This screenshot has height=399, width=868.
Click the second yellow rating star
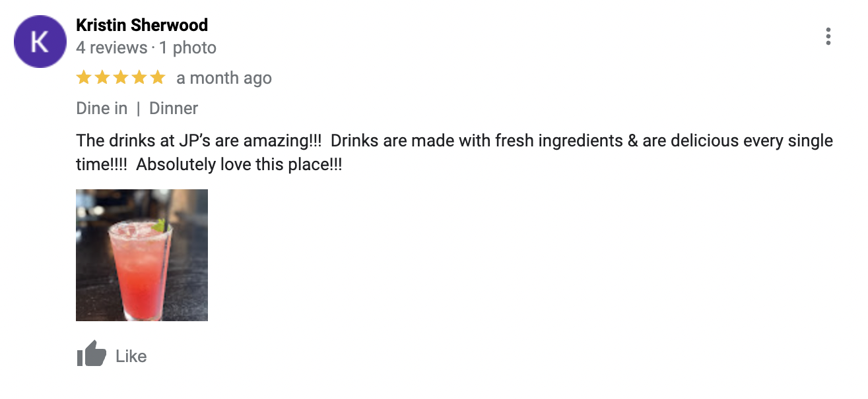pos(102,78)
